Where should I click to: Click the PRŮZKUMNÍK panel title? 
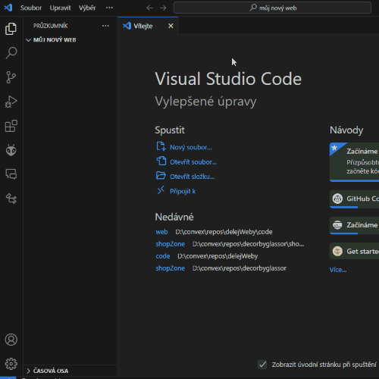pos(51,26)
